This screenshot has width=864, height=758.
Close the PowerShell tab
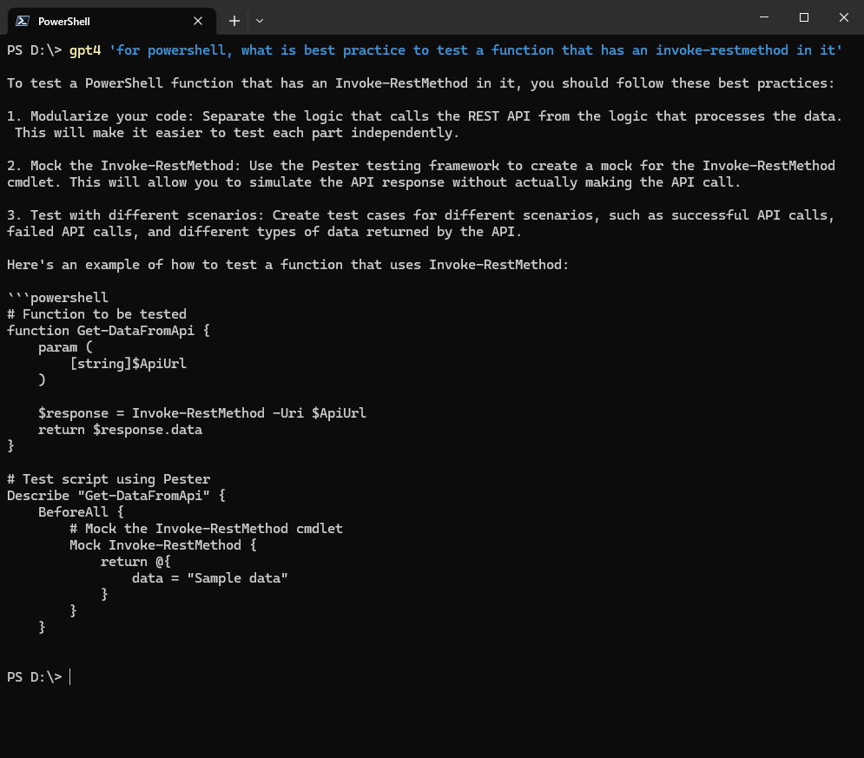tap(198, 21)
